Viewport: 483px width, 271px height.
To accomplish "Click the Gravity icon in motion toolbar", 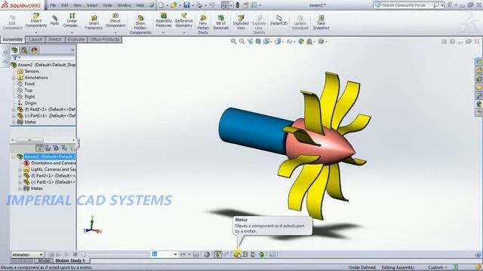I will pyautogui.click(x=261, y=254).
